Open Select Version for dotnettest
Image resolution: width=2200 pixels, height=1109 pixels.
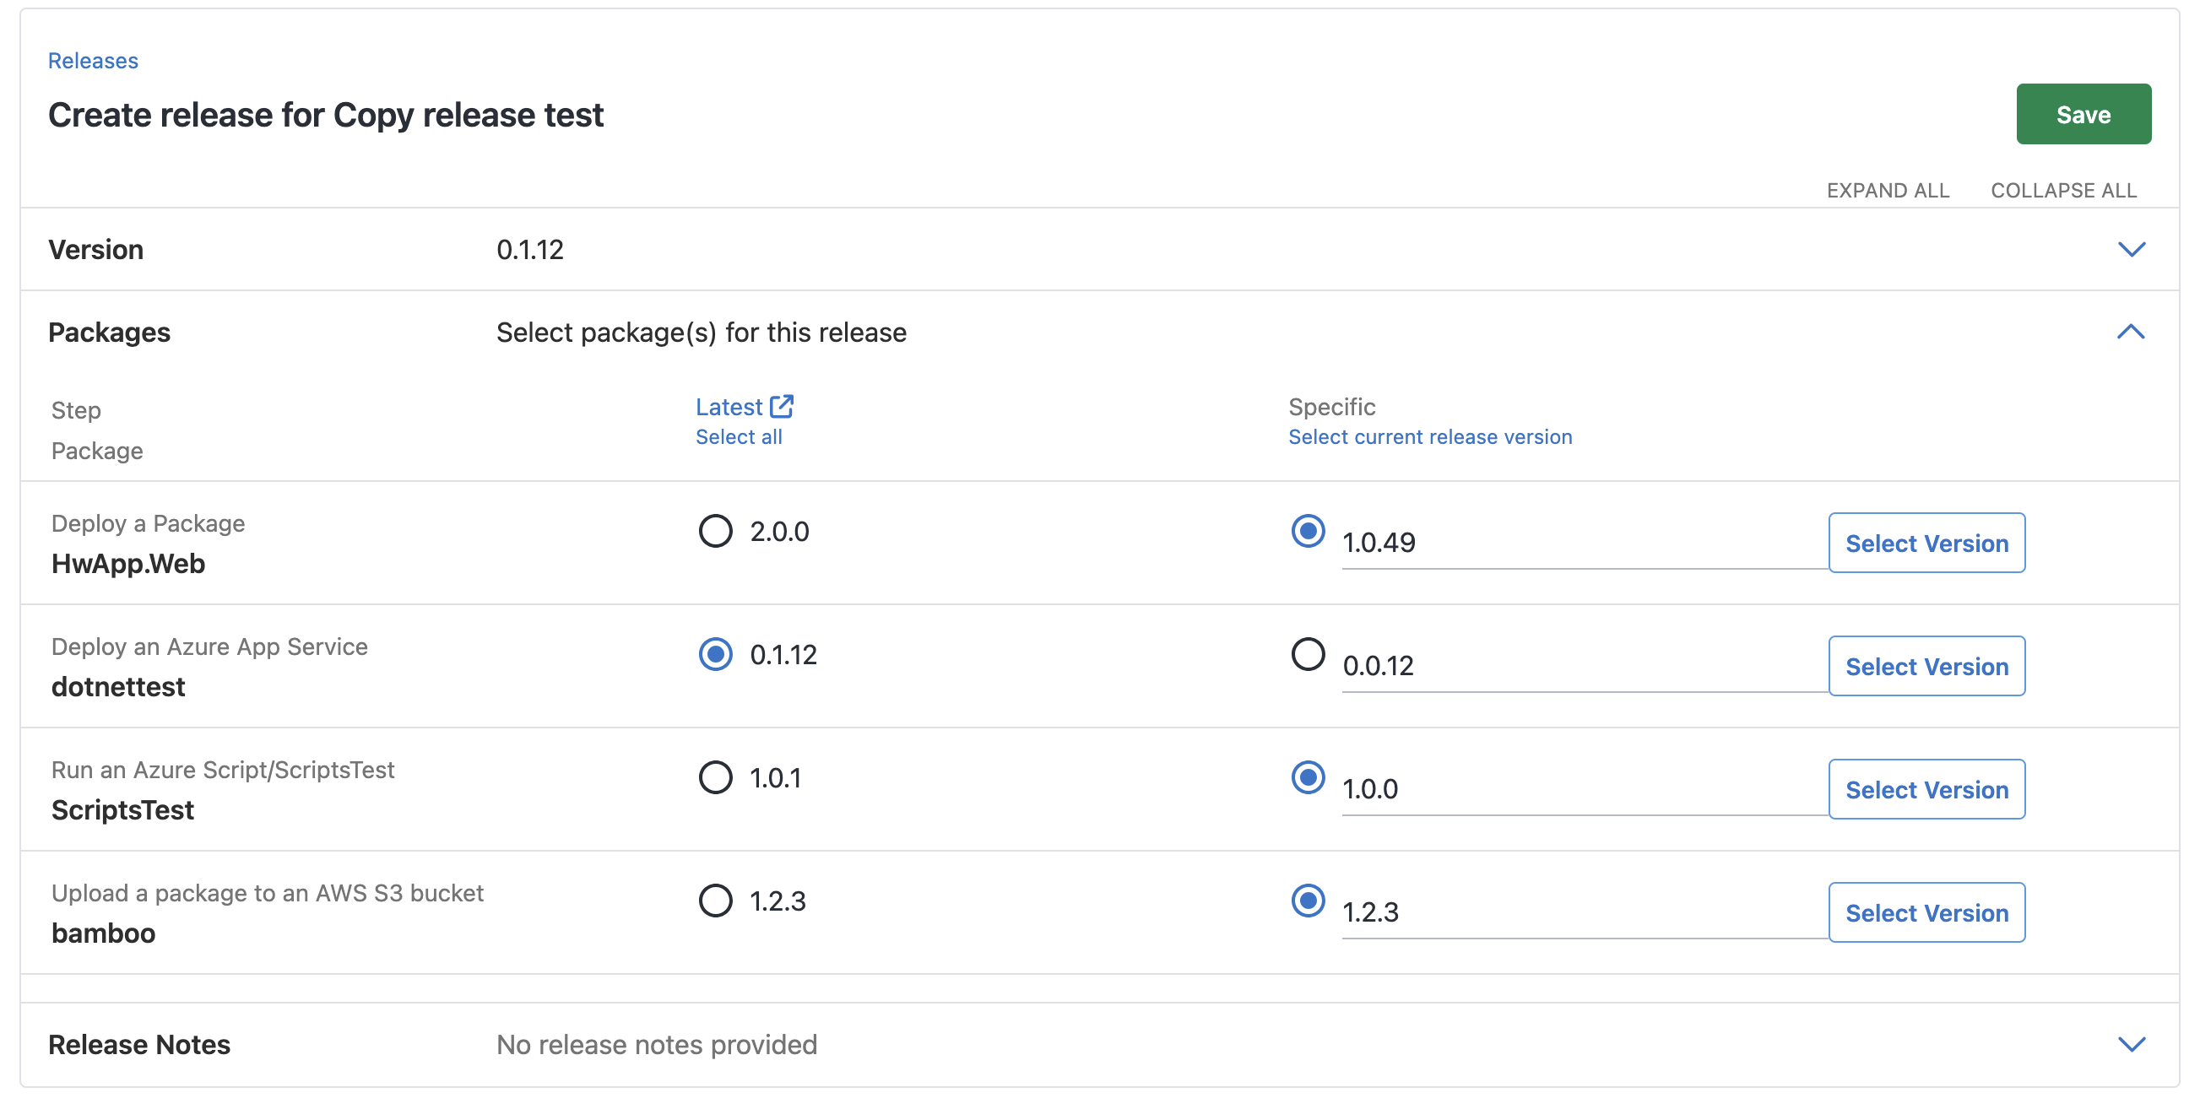click(x=1926, y=666)
